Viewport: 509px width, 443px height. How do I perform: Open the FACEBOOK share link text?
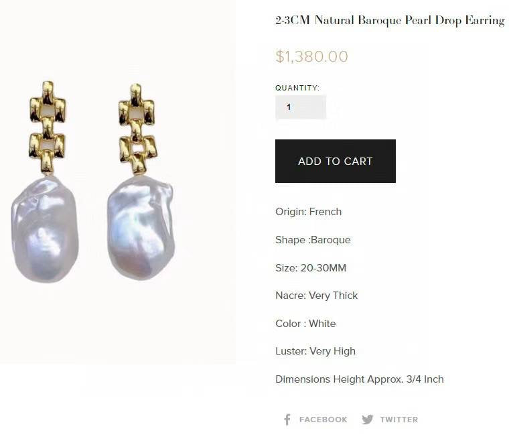[323, 420]
